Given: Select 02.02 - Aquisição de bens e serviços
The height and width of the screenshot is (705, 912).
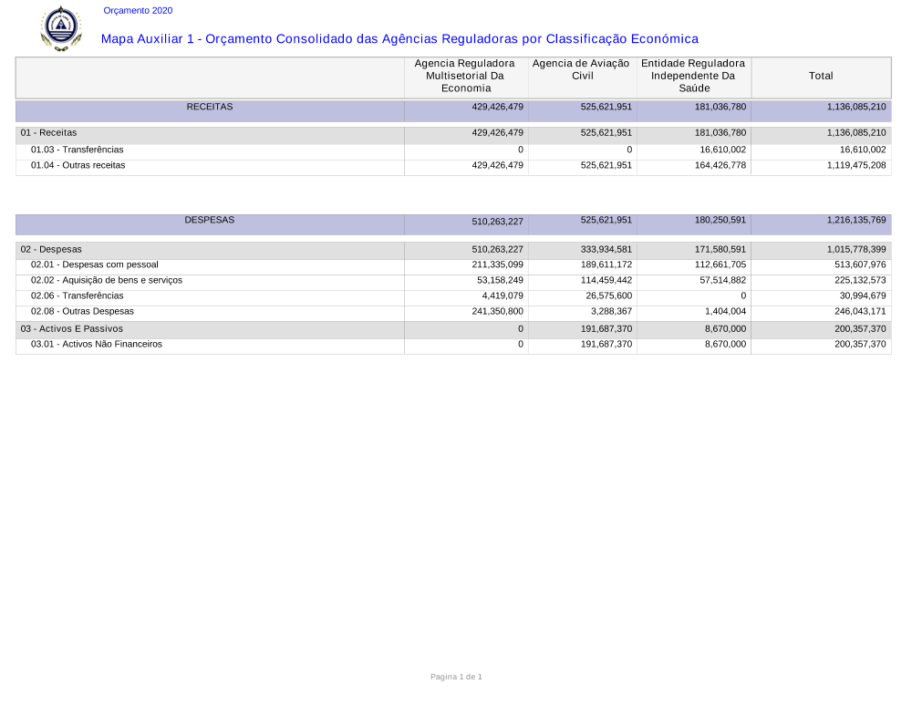Looking at the screenshot, I should click(x=107, y=280).
